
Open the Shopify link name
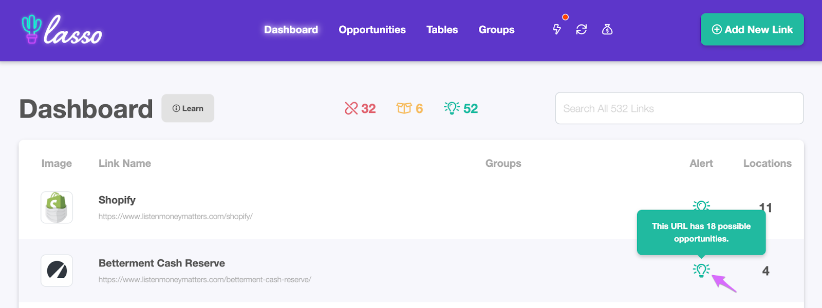[x=117, y=200]
